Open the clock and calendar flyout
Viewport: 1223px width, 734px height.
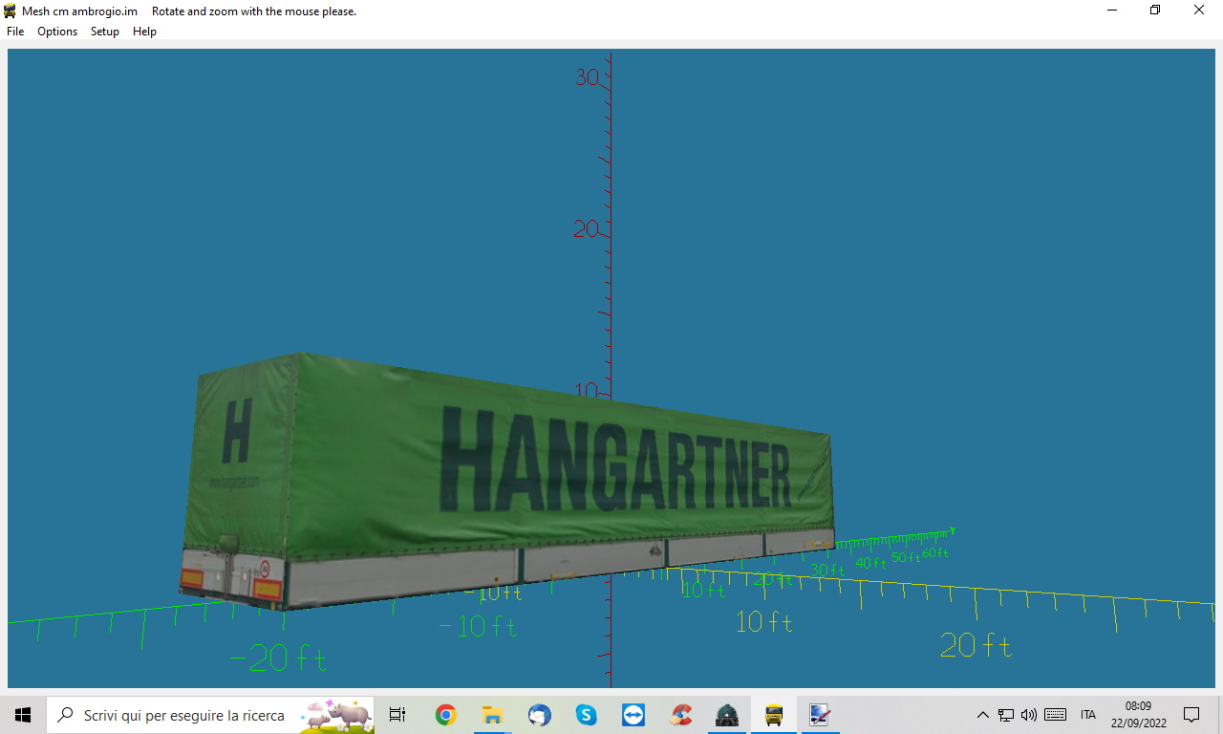pyautogui.click(x=1138, y=715)
